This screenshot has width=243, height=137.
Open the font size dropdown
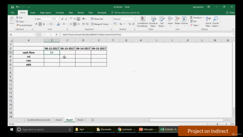click(x=59, y=19)
